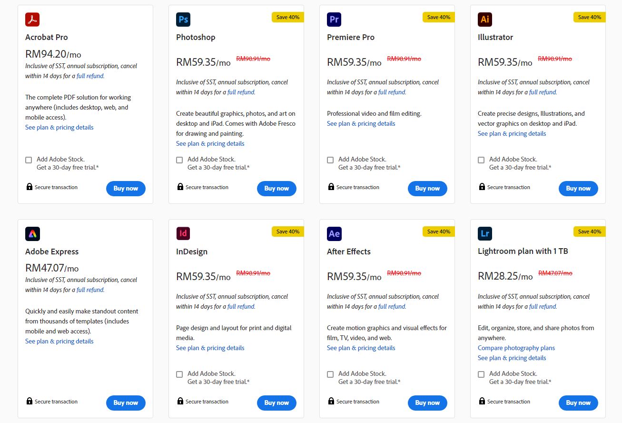Open Compare photography plans link
622x423 pixels.
point(516,348)
